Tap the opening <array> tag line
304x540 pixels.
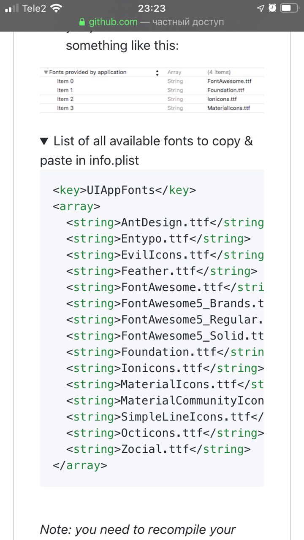tap(76, 206)
